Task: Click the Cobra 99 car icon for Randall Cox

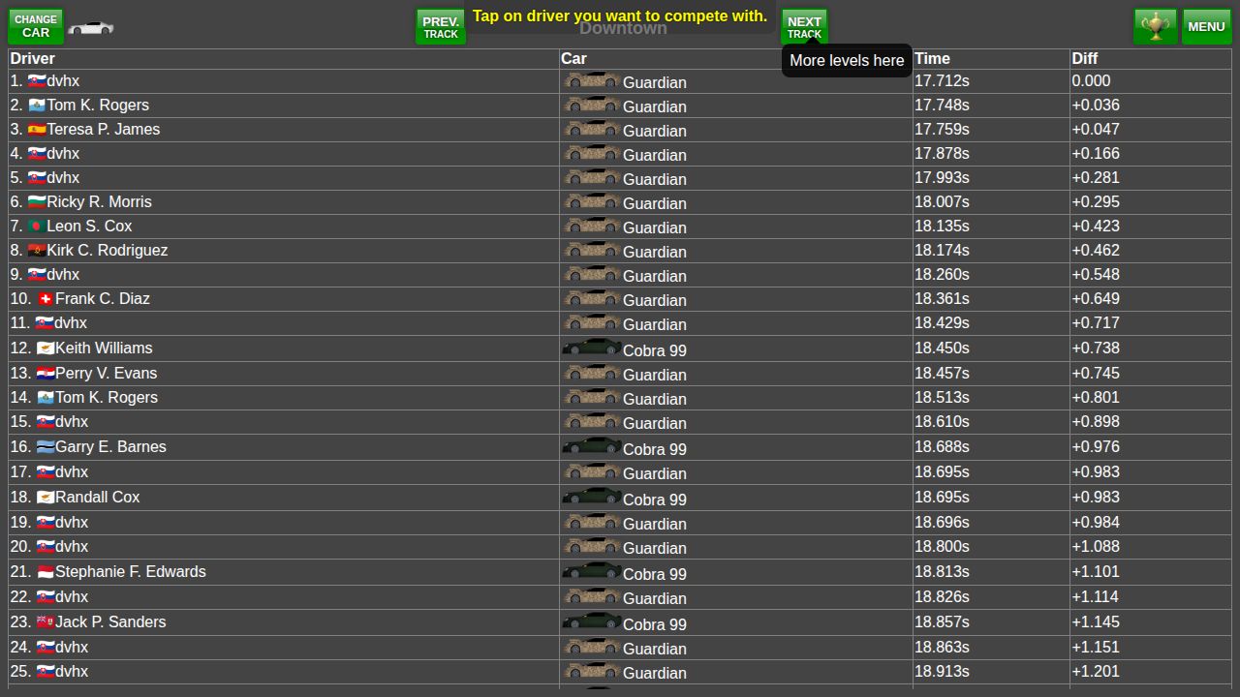Action: click(591, 497)
